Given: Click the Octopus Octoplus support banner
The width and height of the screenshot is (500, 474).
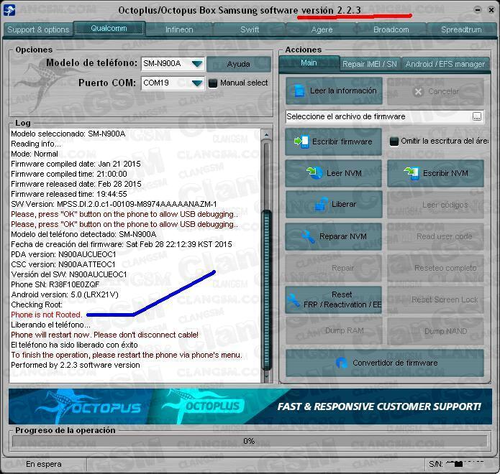Looking at the screenshot, I should (x=250, y=406).
